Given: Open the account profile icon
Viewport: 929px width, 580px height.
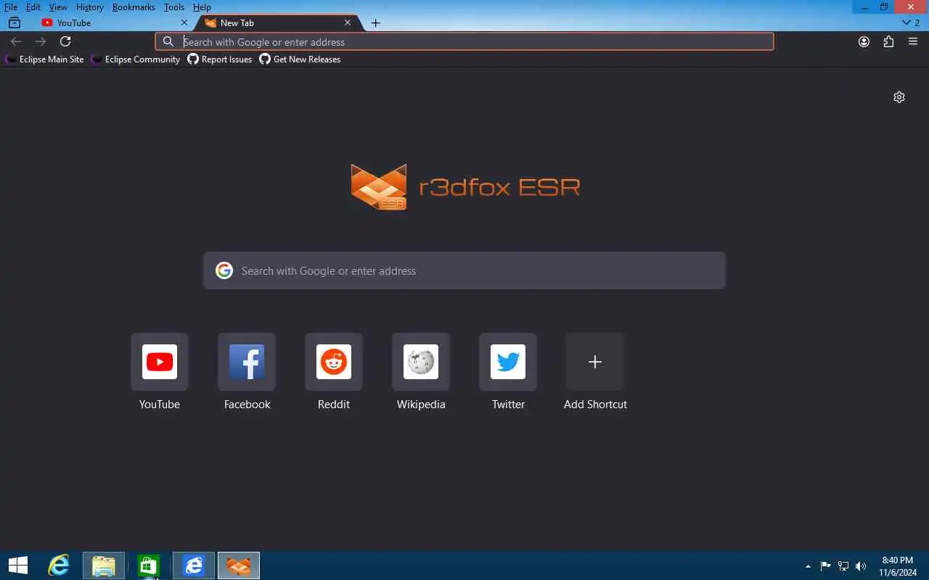Looking at the screenshot, I should click(864, 41).
